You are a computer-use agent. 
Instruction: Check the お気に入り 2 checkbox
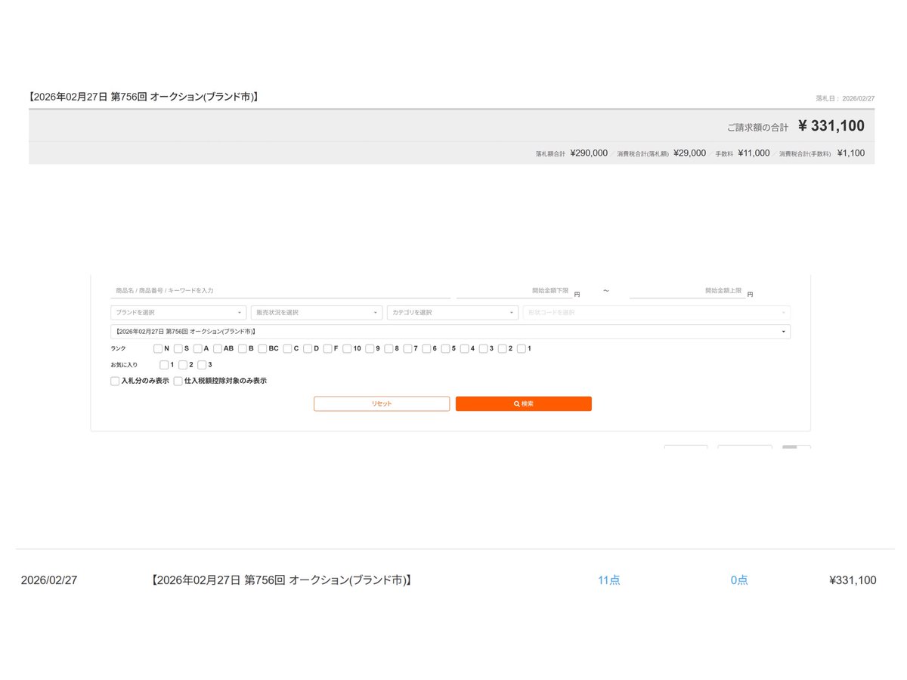pos(183,365)
